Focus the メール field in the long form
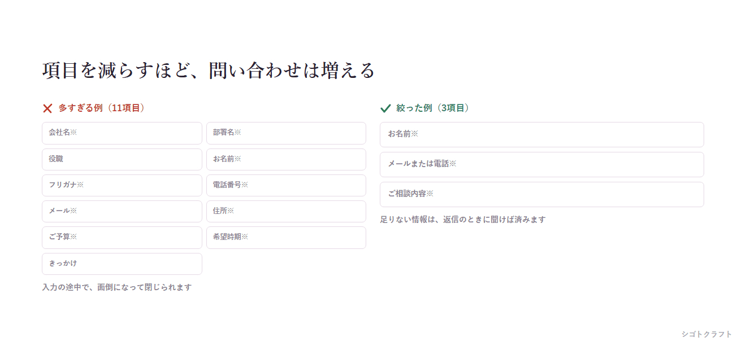Image resolution: width=746 pixels, height=350 pixels. tap(122, 211)
